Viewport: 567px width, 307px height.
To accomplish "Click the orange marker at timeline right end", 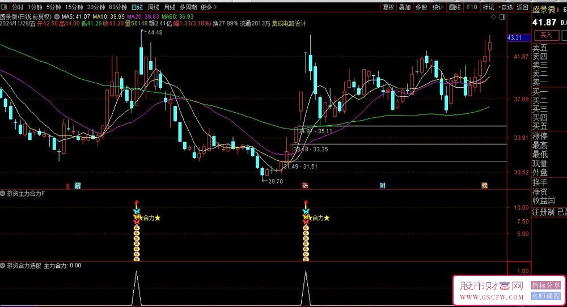I will point(485,186).
